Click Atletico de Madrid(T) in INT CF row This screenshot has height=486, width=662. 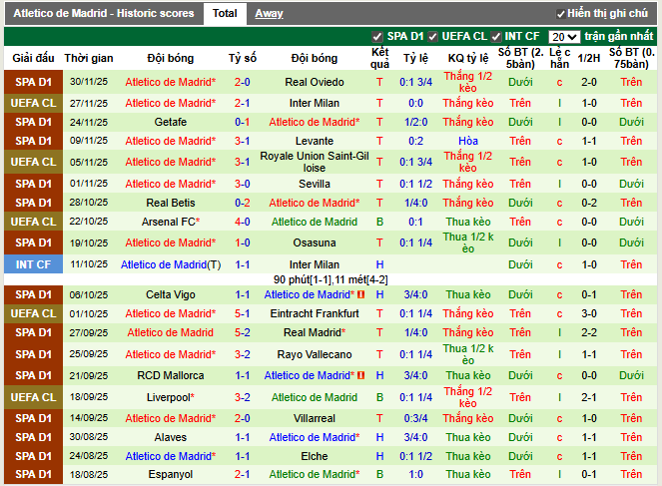click(x=171, y=264)
